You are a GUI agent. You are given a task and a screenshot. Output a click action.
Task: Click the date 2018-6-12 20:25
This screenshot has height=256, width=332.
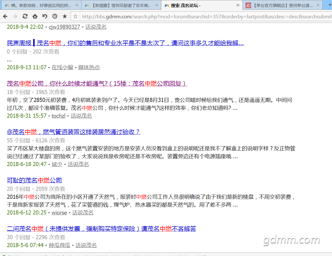[x=27, y=213]
